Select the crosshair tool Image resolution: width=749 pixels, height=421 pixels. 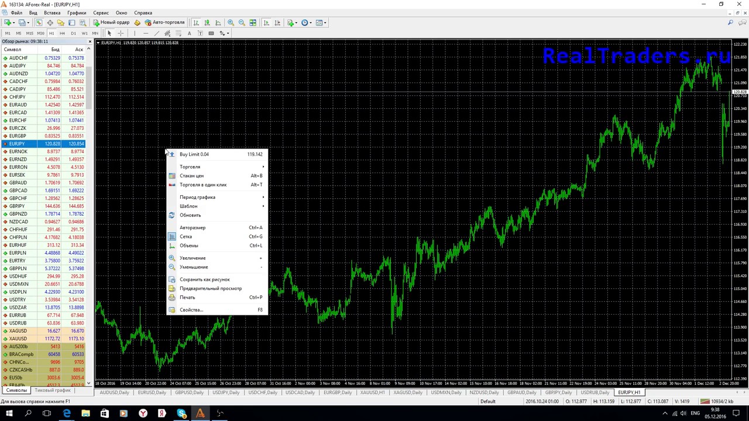(x=121, y=33)
